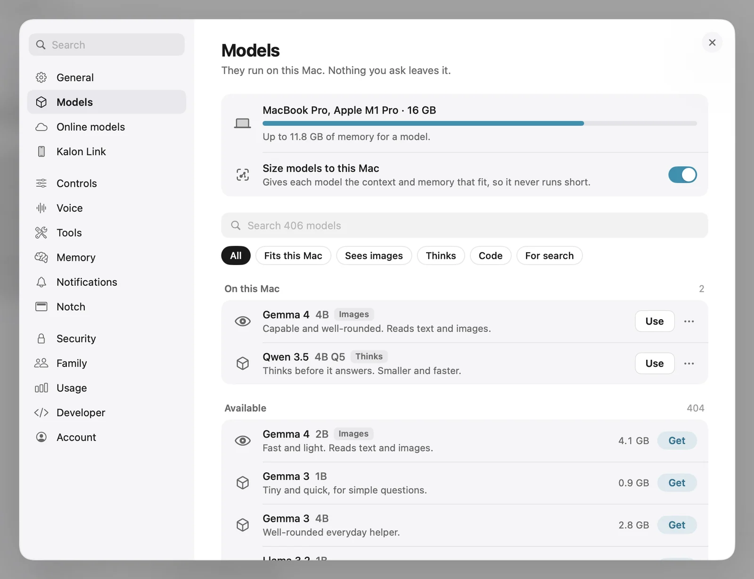Open the Online models section
Viewport: 754px width, 579px height.
pyautogui.click(x=107, y=127)
